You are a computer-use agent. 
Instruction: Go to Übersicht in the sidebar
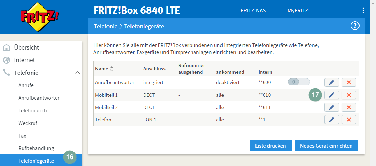[26, 47]
